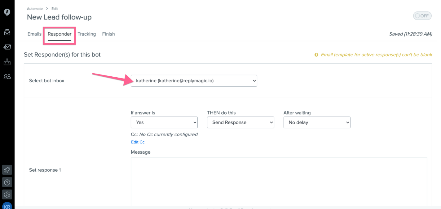Switch to the Finish tab

(108, 34)
